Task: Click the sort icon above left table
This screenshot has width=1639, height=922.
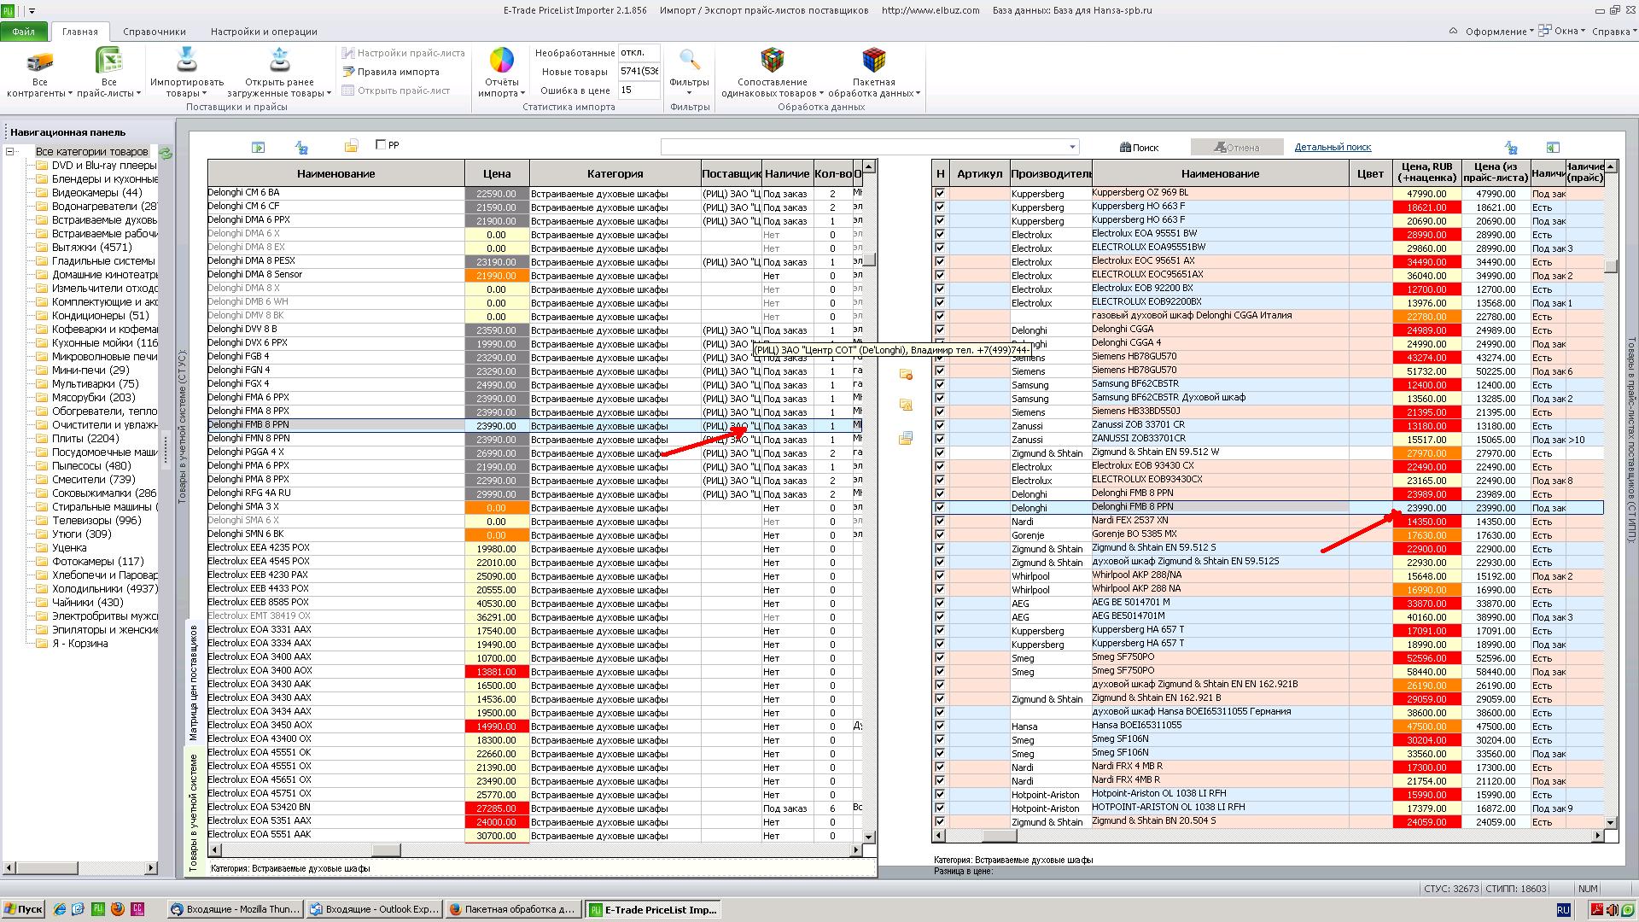Action: [301, 148]
